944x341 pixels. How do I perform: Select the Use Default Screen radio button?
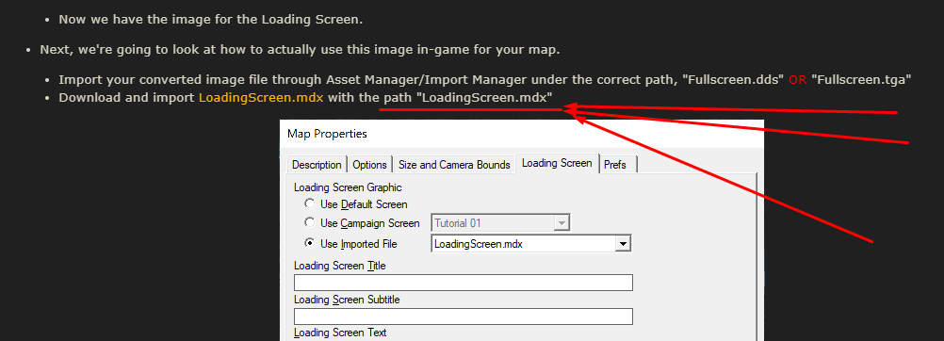click(309, 203)
